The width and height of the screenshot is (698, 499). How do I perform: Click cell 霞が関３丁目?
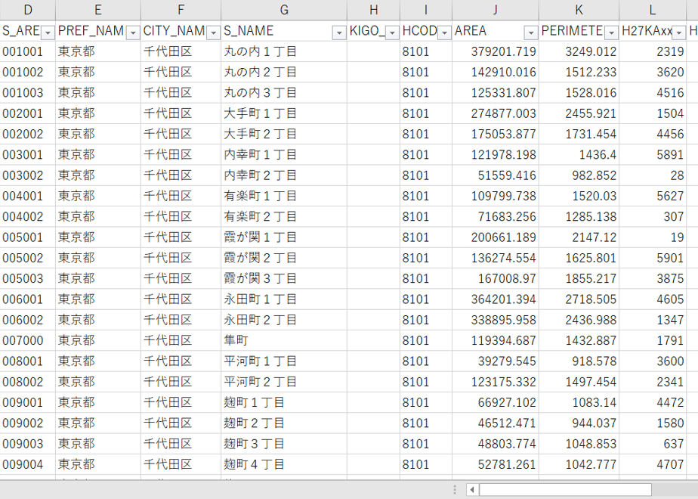coord(284,278)
